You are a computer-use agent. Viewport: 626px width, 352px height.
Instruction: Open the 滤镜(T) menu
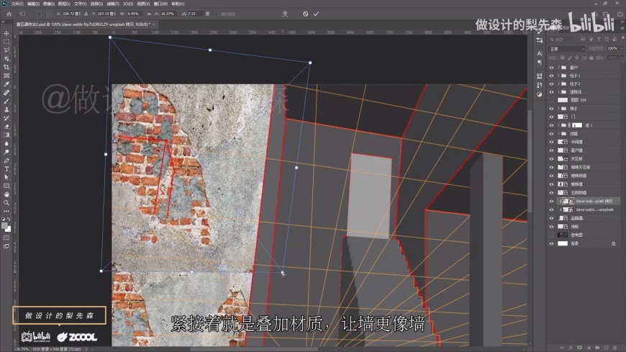click(x=113, y=4)
